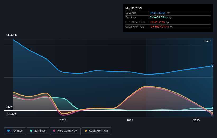
Task: Click the 2021 axis label
Action: pyautogui.click(x=63, y=120)
